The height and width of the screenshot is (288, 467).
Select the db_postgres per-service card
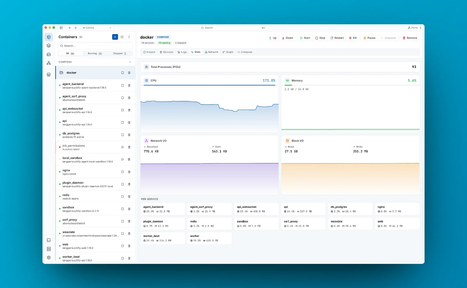click(350, 209)
